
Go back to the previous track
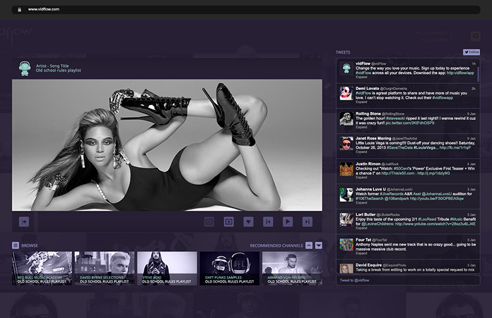click(x=268, y=222)
